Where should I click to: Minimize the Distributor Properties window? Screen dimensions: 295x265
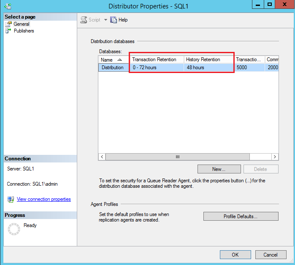258,4
